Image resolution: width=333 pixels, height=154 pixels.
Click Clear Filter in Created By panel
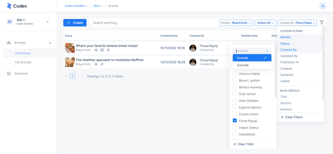click(243, 144)
